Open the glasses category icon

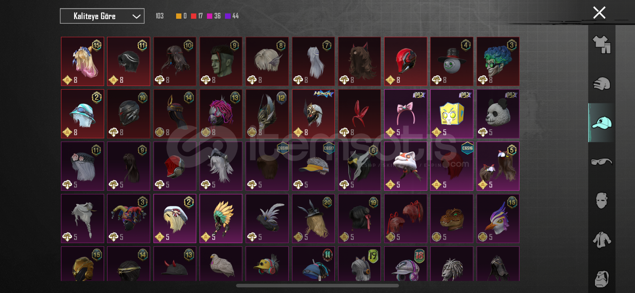[602, 162]
